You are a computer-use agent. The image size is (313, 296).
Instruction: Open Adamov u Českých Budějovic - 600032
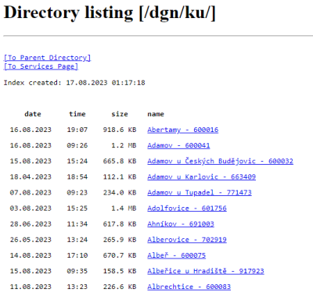pos(221,161)
